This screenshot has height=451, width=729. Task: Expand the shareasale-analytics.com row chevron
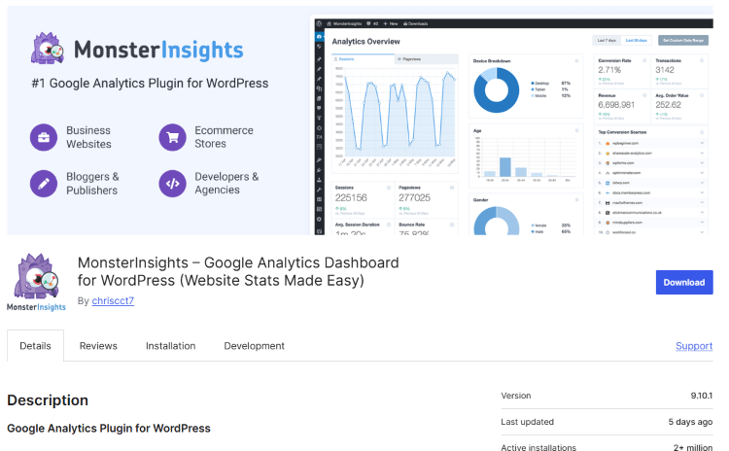702,153
